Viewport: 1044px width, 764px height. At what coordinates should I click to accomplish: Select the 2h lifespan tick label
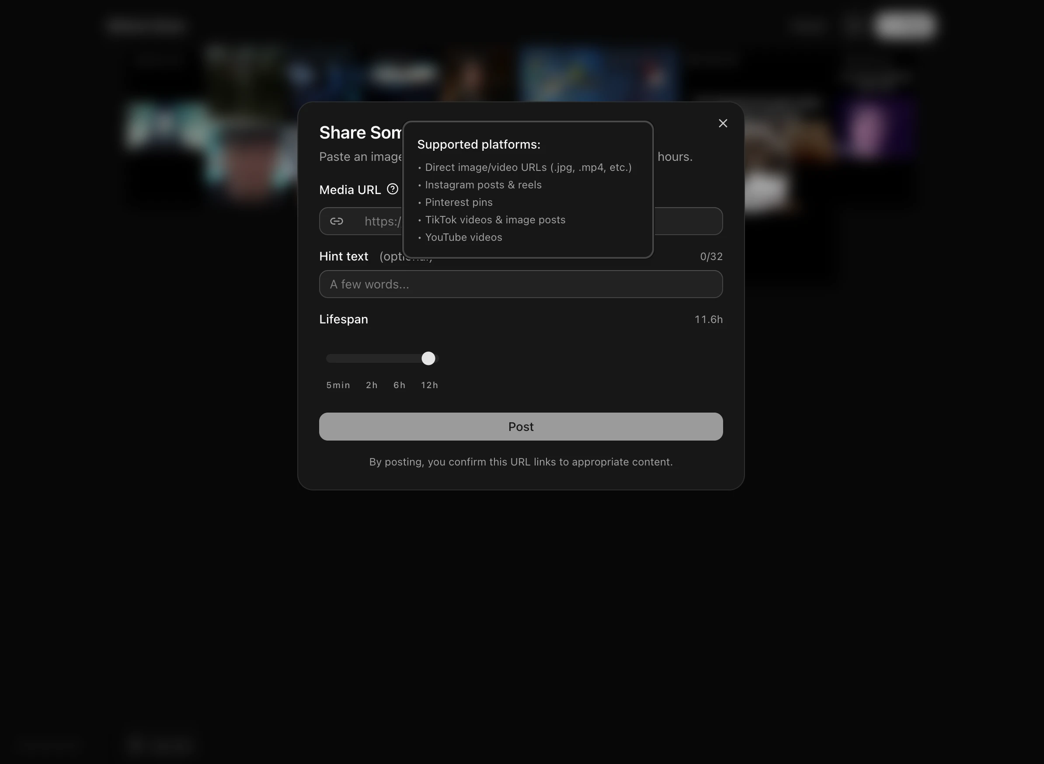[372, 385]
